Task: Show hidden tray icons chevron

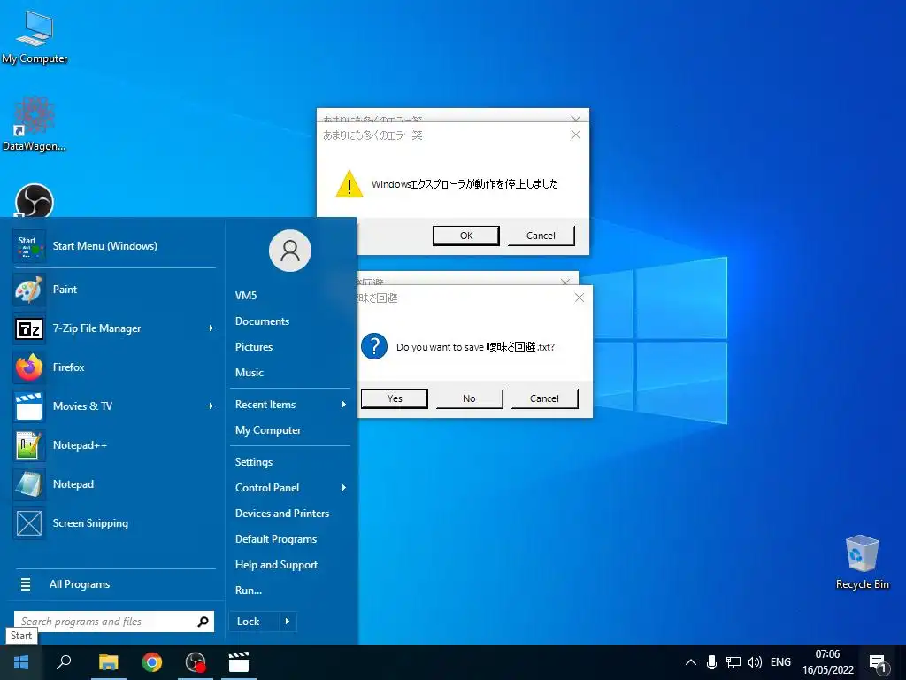Action: [690, 662]
